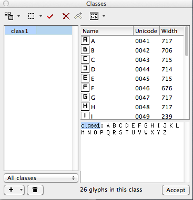This screenshot has width=193, height=200.
Task: Select Unicode value 0041
Action: pos(143,41)
